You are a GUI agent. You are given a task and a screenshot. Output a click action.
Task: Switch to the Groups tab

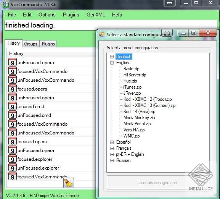31,44
